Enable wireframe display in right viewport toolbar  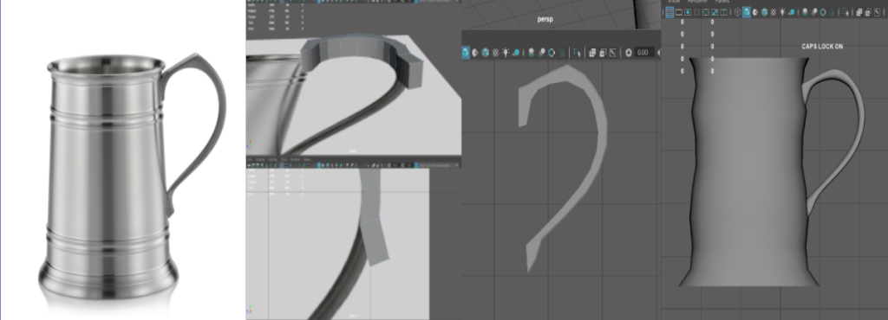click(737, 12)
